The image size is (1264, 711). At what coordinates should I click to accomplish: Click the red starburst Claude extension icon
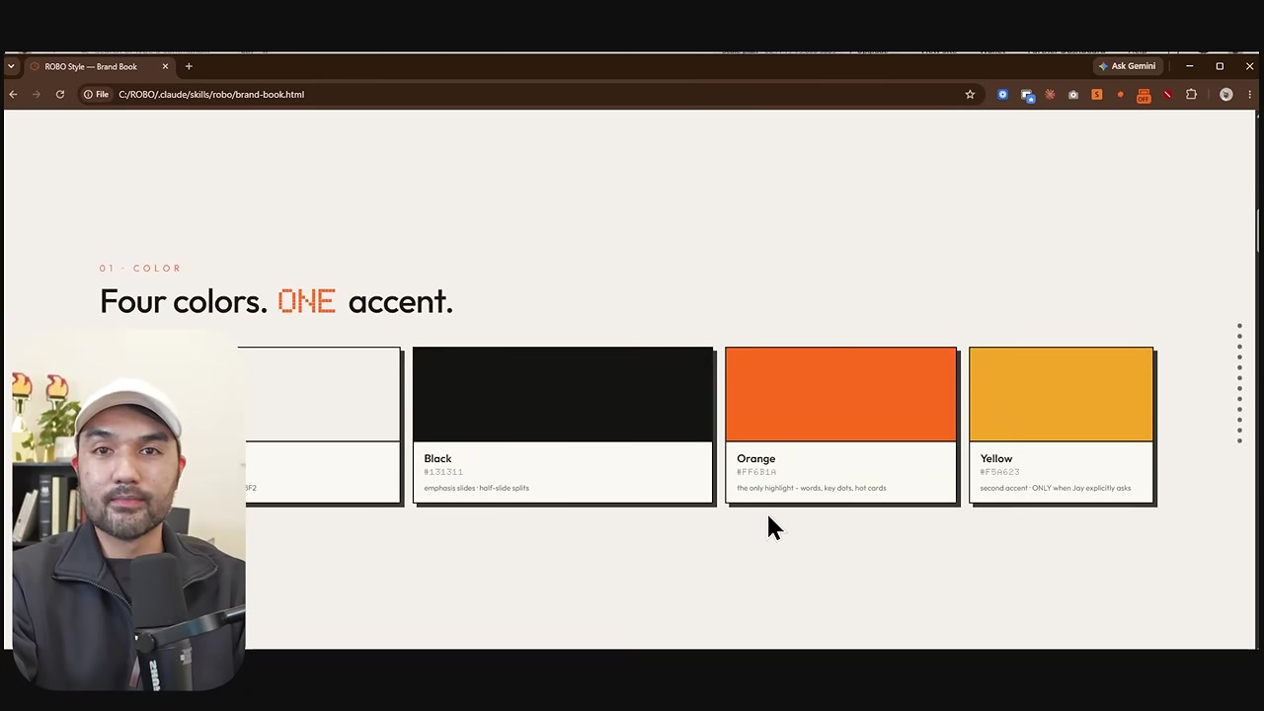click(1050, 95)
